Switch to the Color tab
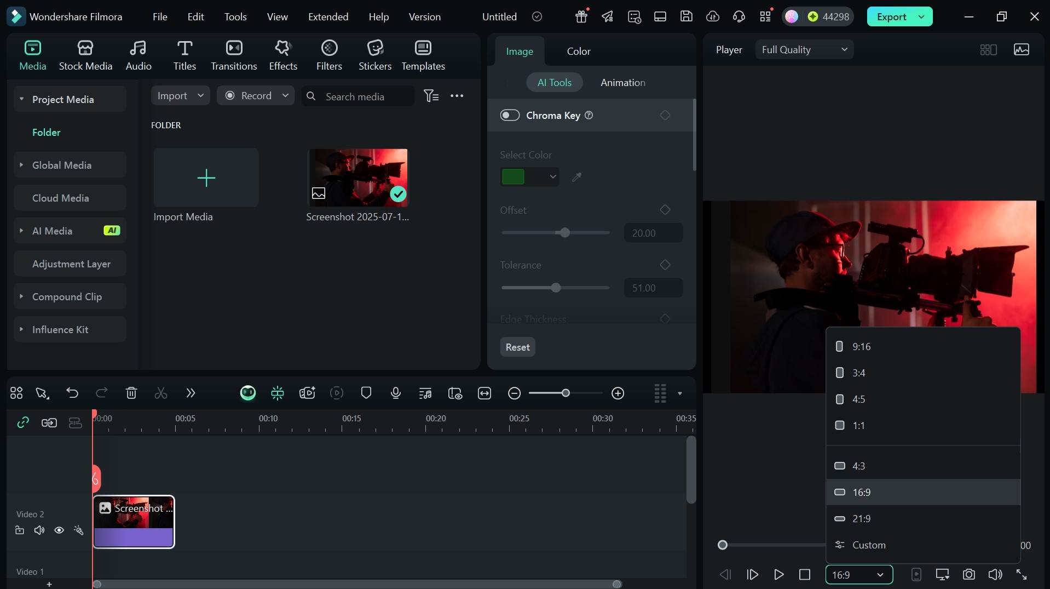 coord(579,51)
